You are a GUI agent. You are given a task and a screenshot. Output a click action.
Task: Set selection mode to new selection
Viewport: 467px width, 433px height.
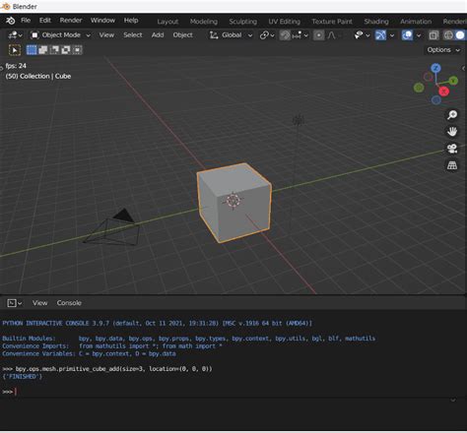(32, 50)
